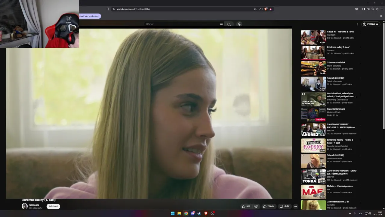Open the Zámena-Manželiek video thumbnail
This screenshot has height=217, width=385.
(x=313, y=68)
